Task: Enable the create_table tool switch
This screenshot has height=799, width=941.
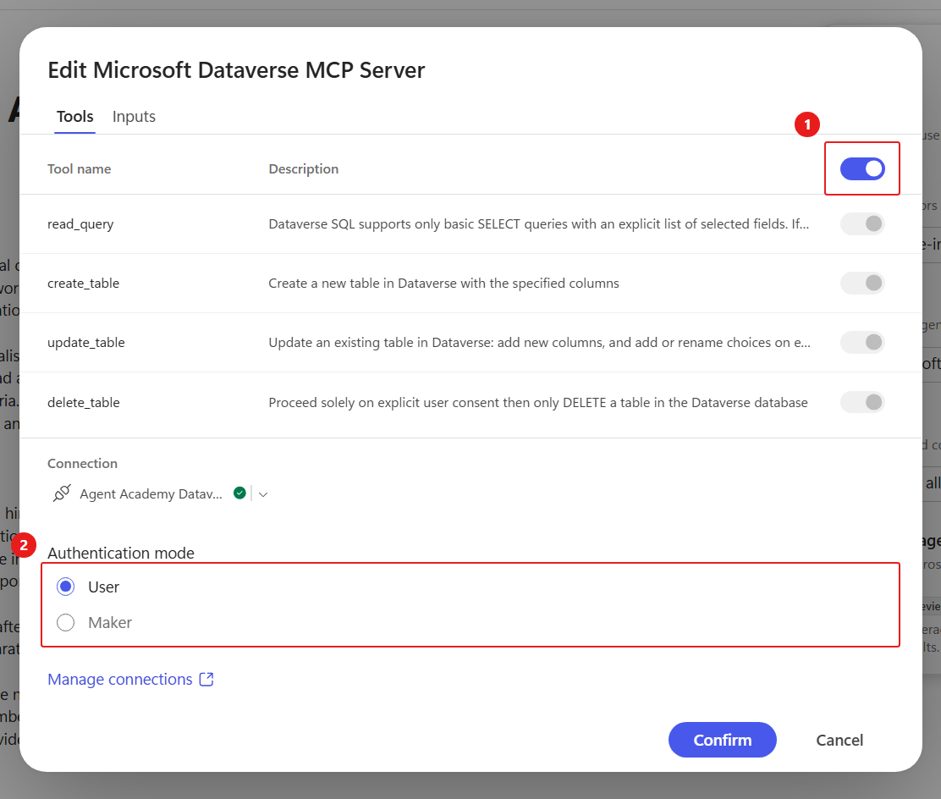Action: pos(862,283)
